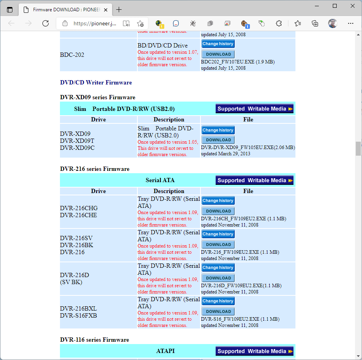Image resolution: width=362 pixels, height=360 pixels.
Task: Open the Favorites list icon
Action: pos(298,23)
